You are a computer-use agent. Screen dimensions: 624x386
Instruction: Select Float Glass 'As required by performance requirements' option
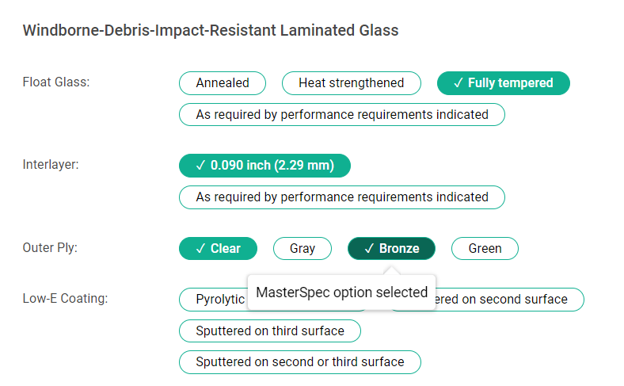coord(342,114)
